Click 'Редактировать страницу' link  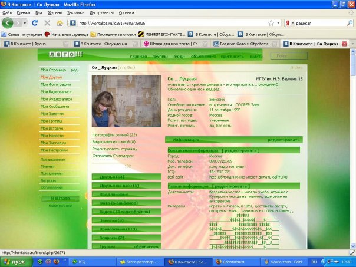click(115, 149)
